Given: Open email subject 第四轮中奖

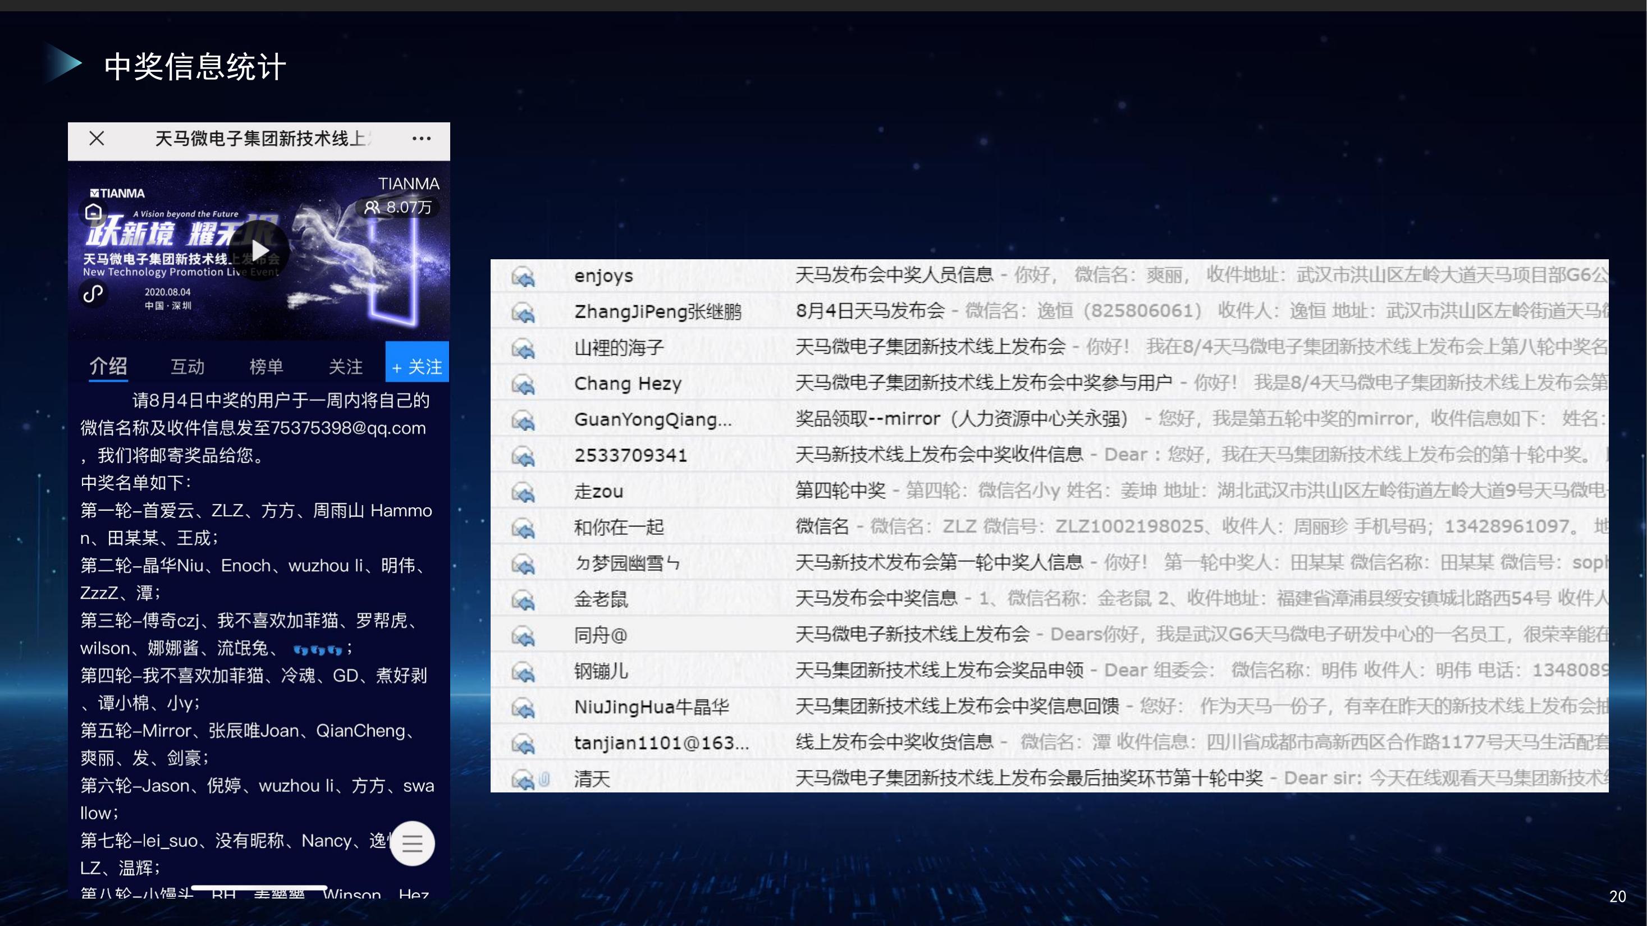Looking at the screenshot, I should [x=840, y=490].
